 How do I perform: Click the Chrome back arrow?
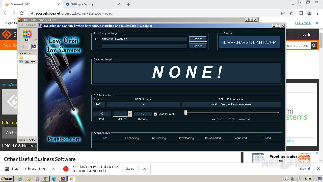(x=6, y=13)
